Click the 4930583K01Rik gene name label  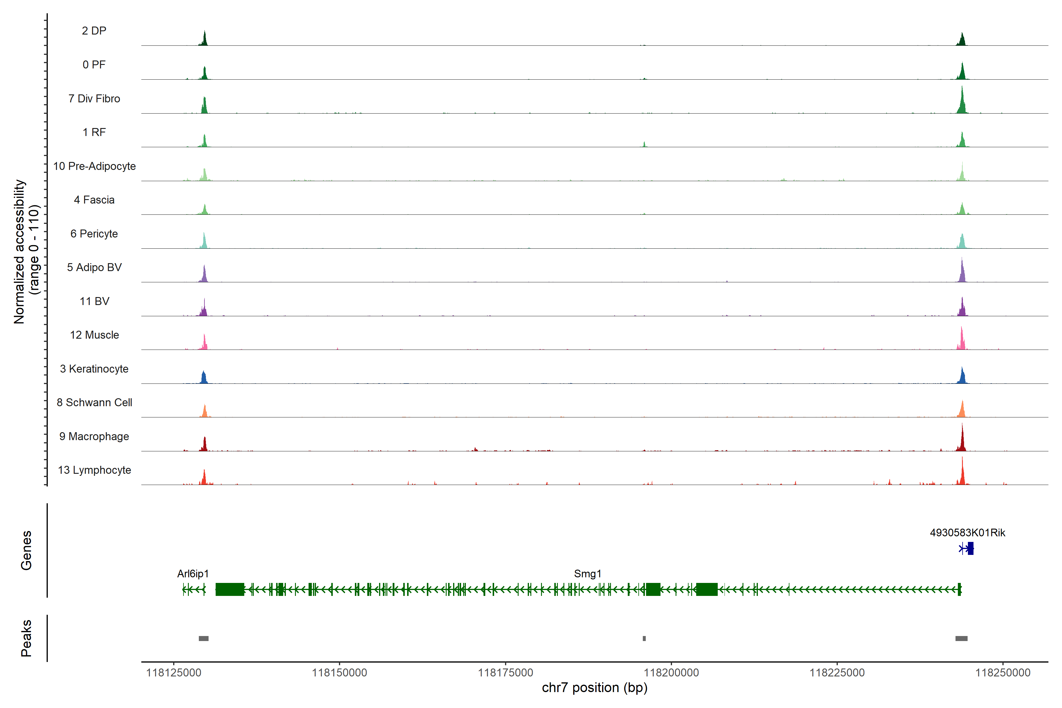968,533
